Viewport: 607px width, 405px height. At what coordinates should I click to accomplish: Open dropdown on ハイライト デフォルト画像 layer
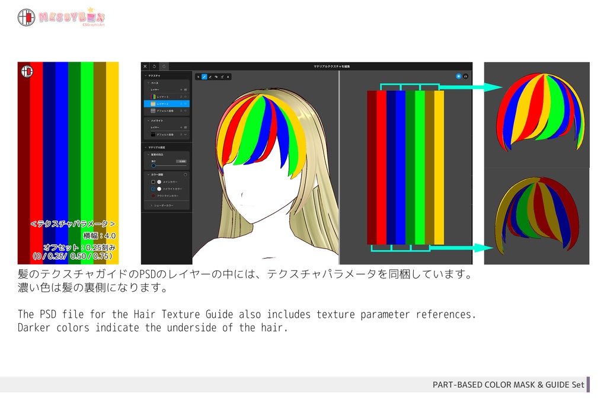point(186,135)
